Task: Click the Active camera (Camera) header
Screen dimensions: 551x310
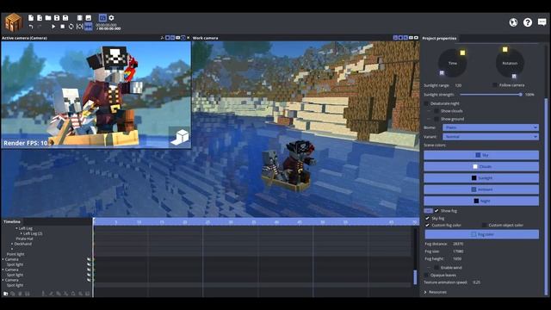Action: point(24,38)
